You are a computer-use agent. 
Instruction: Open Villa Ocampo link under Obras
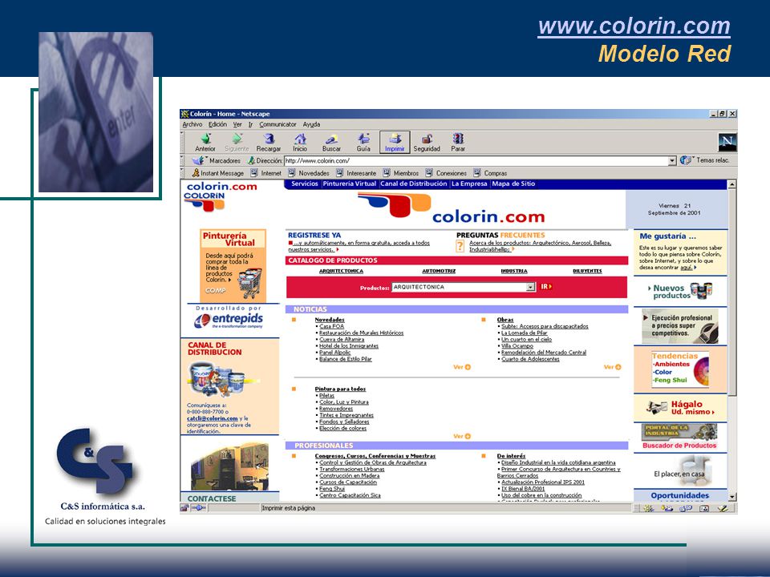(517, 346)
